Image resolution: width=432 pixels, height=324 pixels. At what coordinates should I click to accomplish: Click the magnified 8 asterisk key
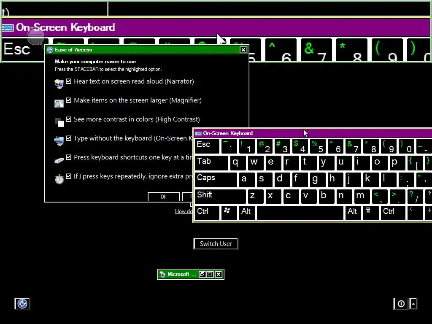pyautogui.click(x=351, y=50)
